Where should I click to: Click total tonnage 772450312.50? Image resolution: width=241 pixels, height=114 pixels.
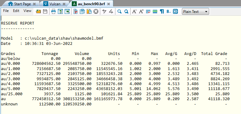pyautogui.click(x=46, y=99)
